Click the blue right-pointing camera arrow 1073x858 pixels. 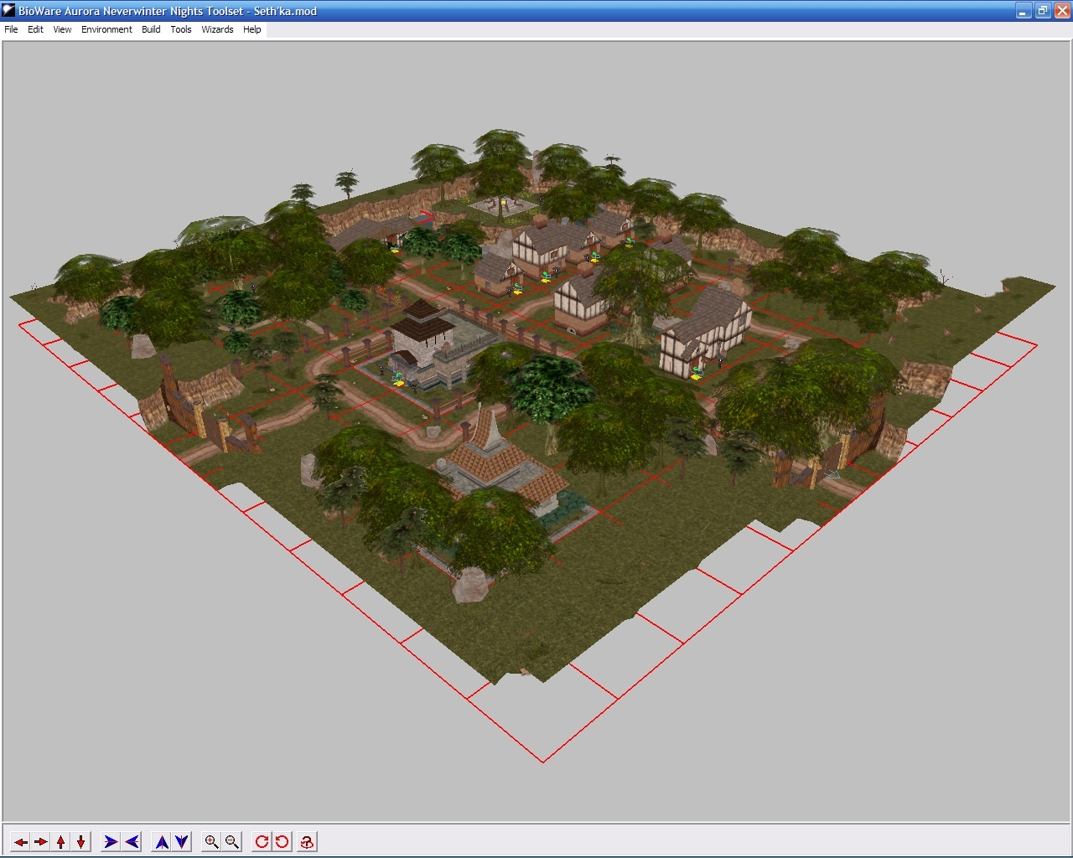(111, 842)
